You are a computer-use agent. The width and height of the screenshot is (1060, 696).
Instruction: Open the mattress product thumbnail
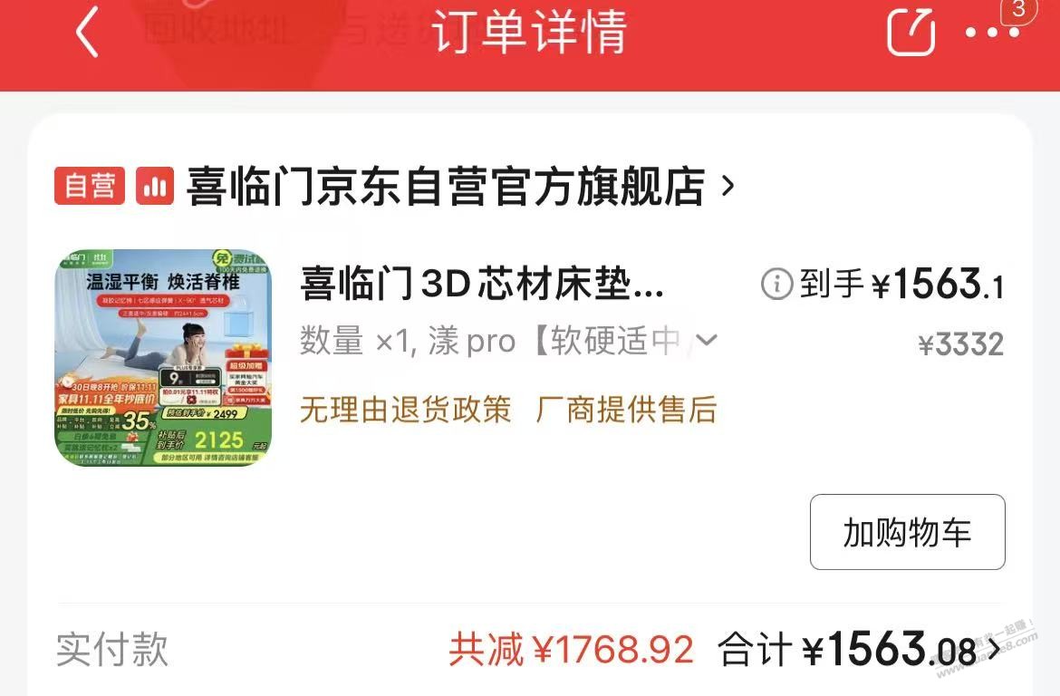tap(163, 357)
